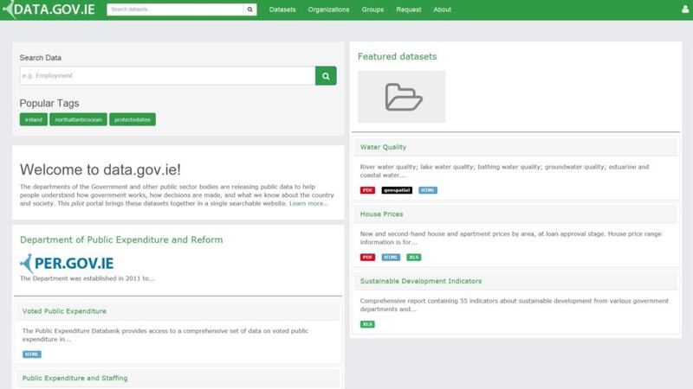The width and height of the screenshot is (693, 389).
Task: Open the About page from navbar
Action: (x=442, y=10)
